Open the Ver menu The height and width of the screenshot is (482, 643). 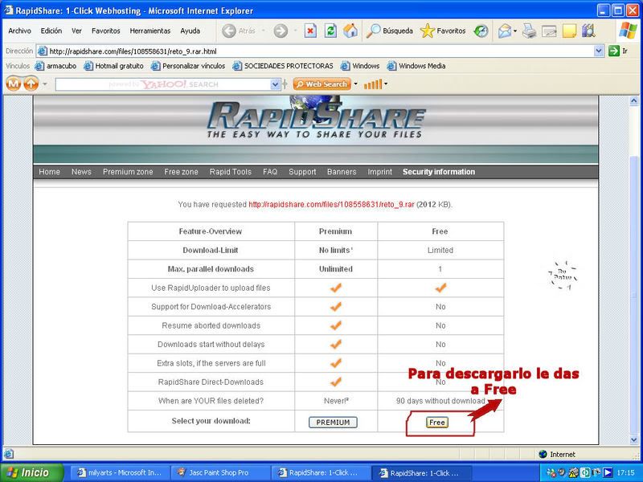(x=76, y=31)
